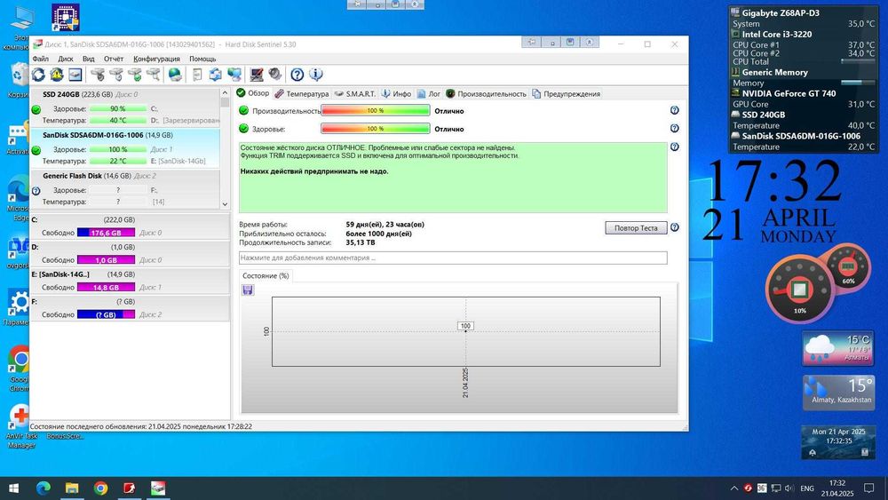888x500 pixels.
Task: Click the globe with disk toolbar icon
Action: 176,75
